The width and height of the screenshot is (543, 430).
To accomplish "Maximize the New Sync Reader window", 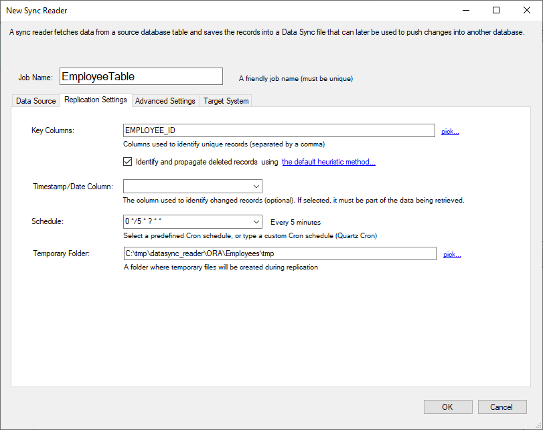I will pos(496,11).
